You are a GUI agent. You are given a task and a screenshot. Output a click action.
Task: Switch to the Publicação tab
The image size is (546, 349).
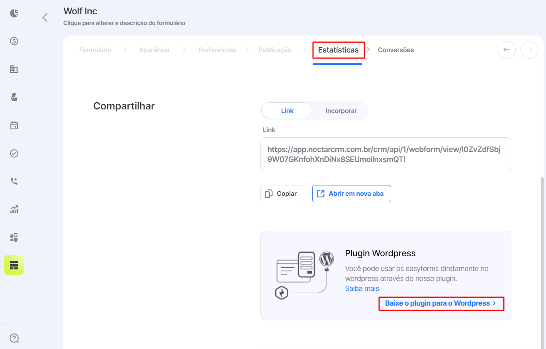coord(275,50)
